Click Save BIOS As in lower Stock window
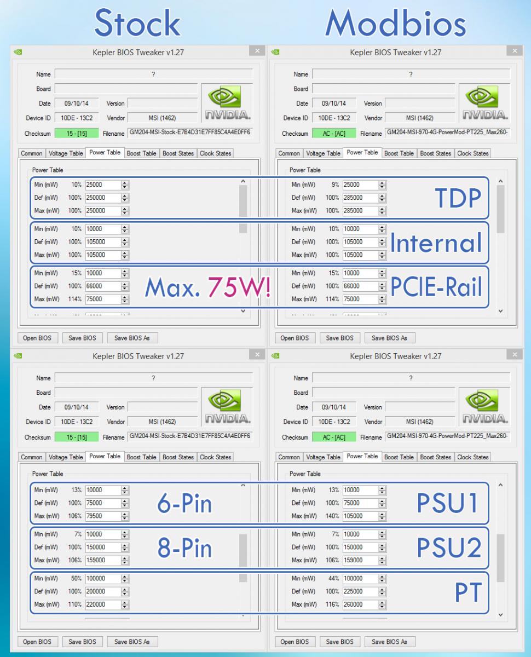 [132, 642]
